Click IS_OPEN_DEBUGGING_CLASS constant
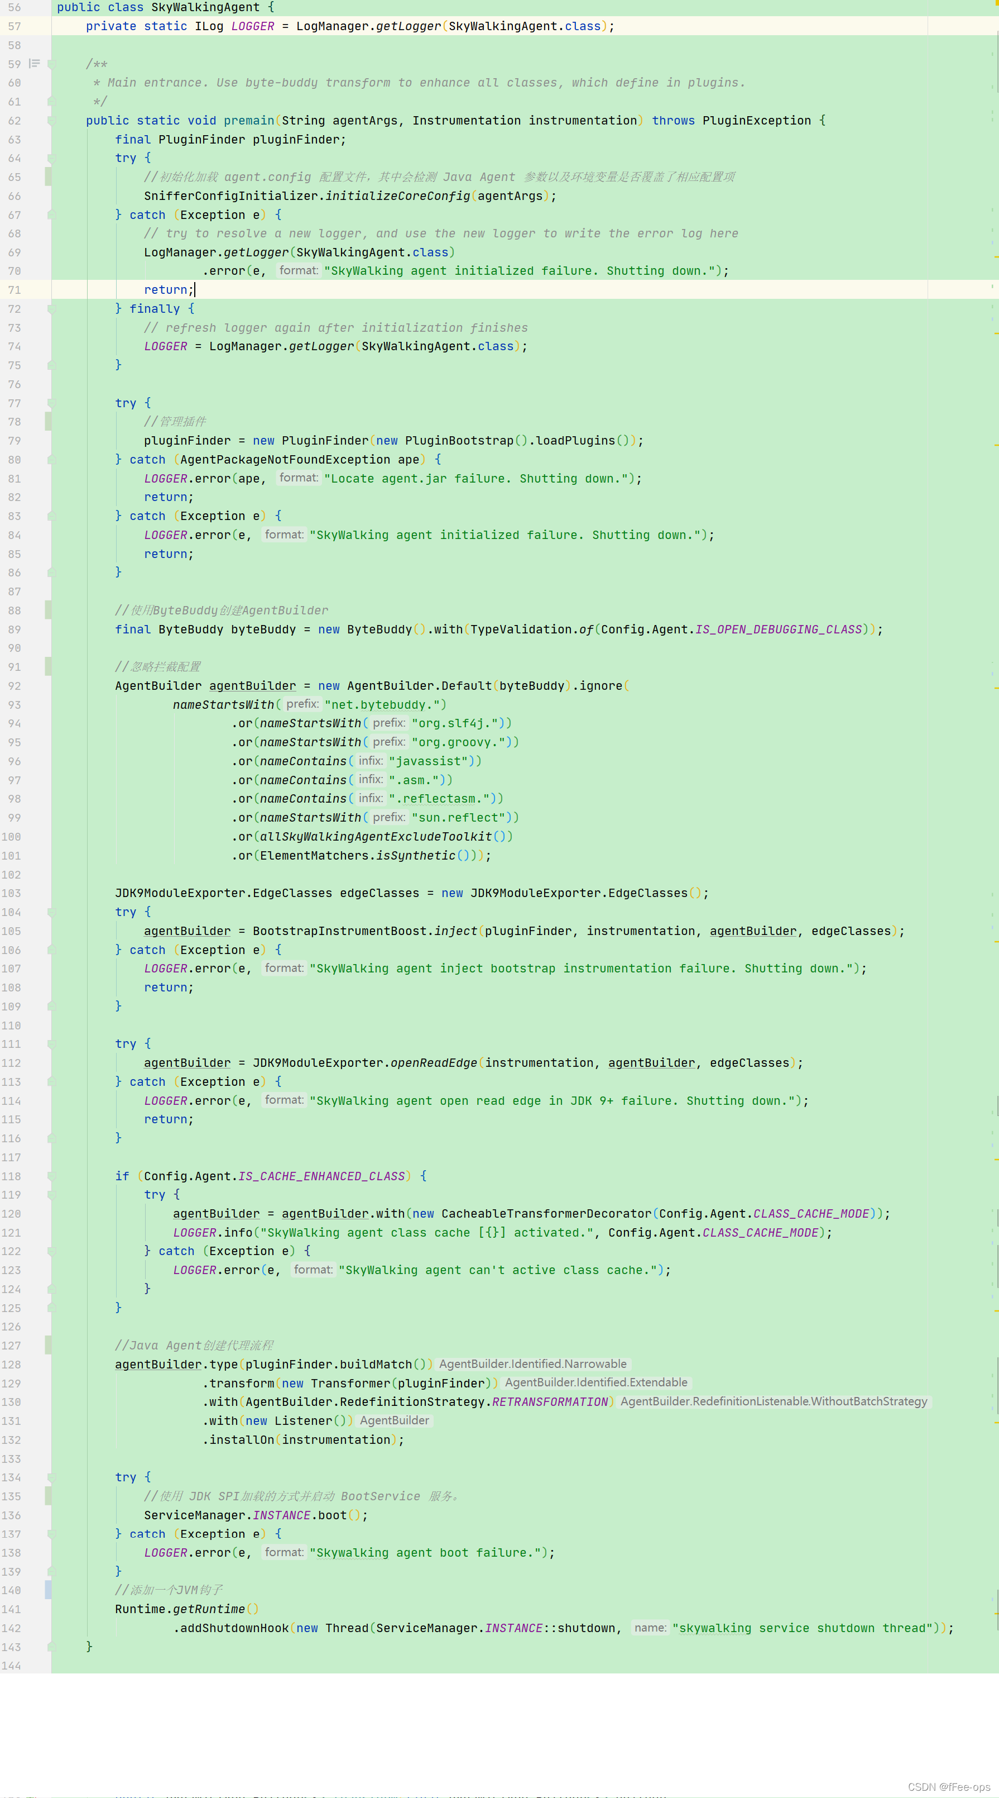Viewport: 999px width, 1798px height. [x=779, y=629]
